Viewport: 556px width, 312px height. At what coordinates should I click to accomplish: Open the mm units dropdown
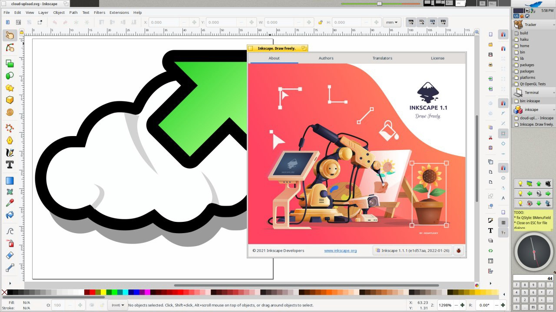point(392,22)
